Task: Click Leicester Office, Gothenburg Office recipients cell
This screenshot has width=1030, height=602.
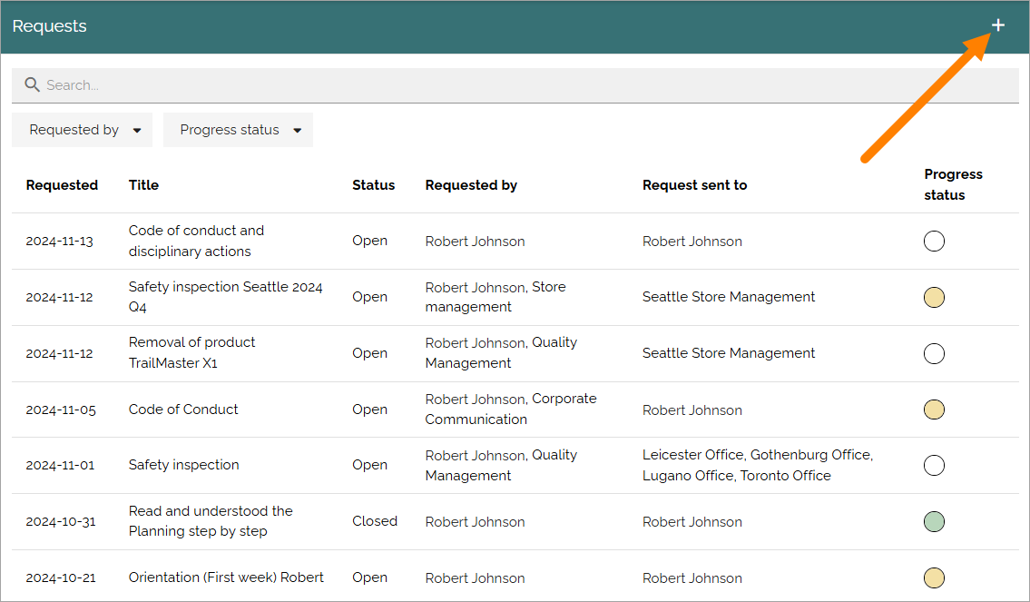Action: [758, 465]
